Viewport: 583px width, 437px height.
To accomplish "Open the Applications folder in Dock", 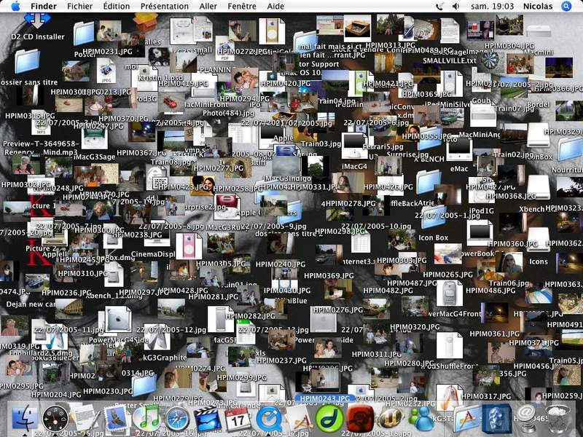I will coord(467,419).
